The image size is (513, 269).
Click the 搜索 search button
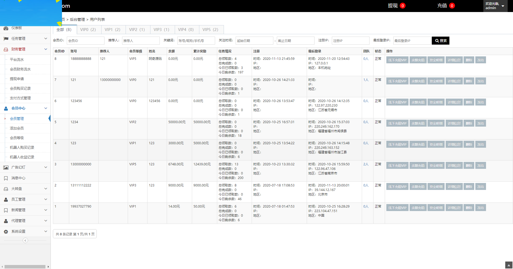click(441, 41)
